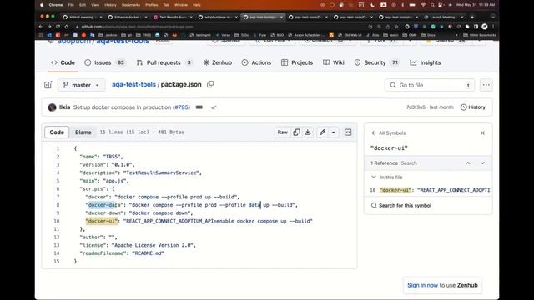Click the "readmeFilename" key on line 14

[x=103, y=253]
